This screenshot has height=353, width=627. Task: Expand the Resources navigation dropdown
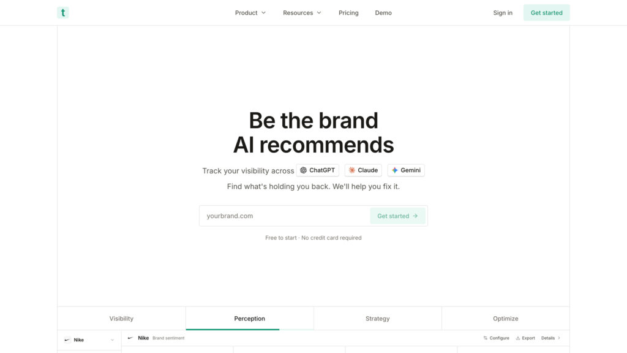click(x=302, y=13)
